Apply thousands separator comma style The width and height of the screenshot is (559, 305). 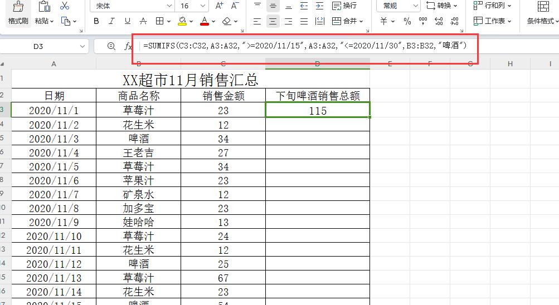tap(423, 21)
